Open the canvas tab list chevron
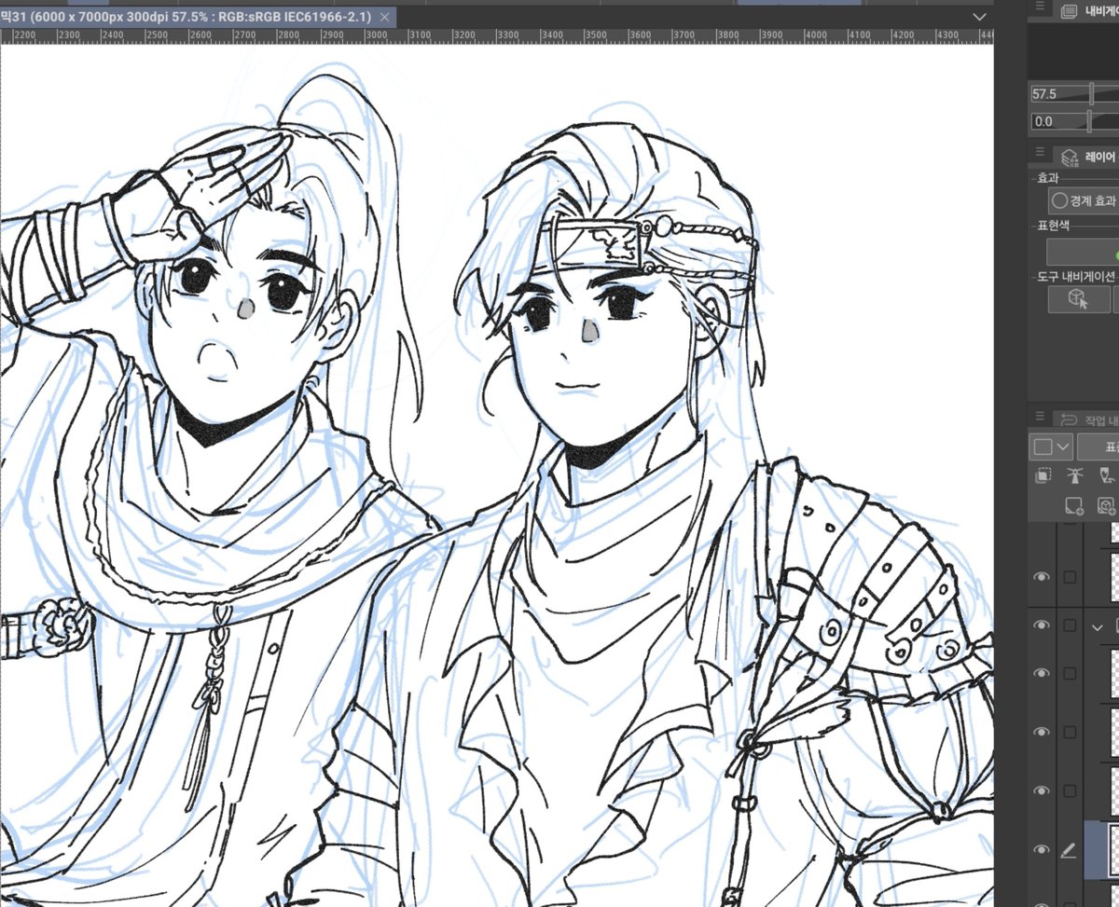This screenshot has height=907, width=1119. [979, 17]
